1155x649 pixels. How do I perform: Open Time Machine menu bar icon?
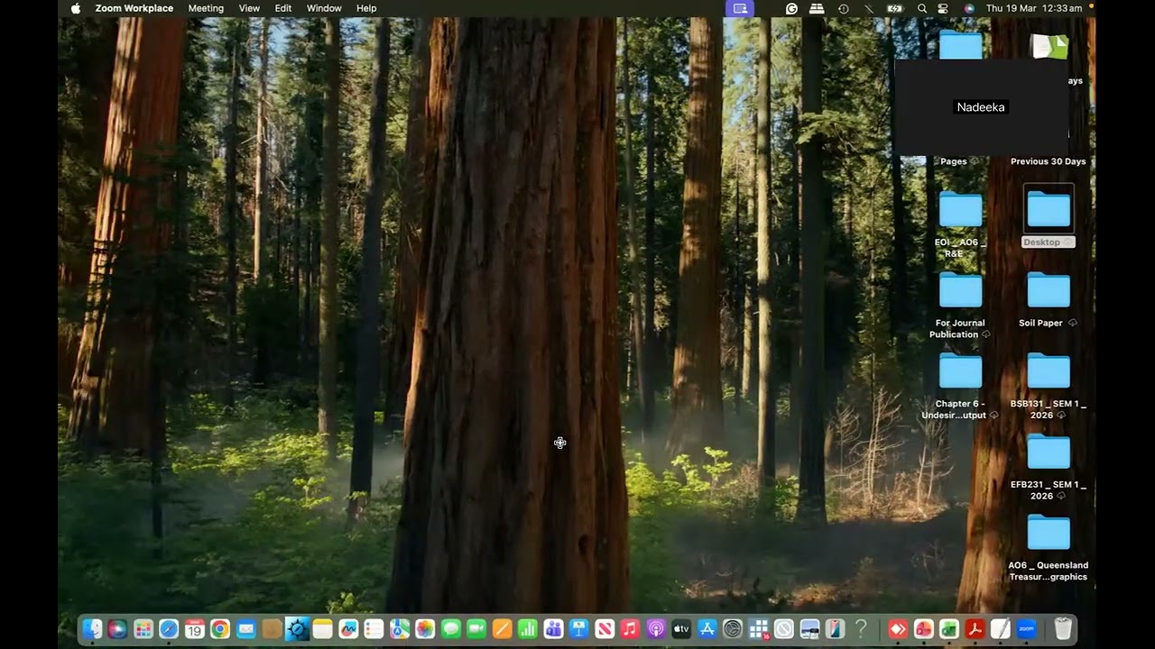(843, 8)
